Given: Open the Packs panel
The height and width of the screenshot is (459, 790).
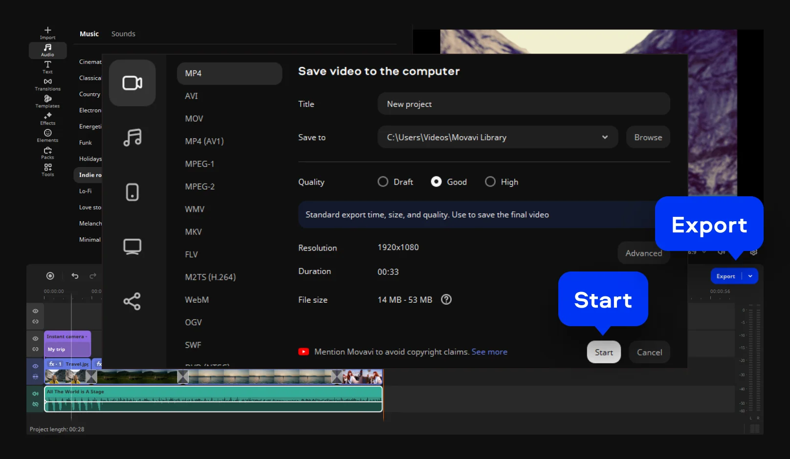Looking at the screenshot, I should (47, 153).
